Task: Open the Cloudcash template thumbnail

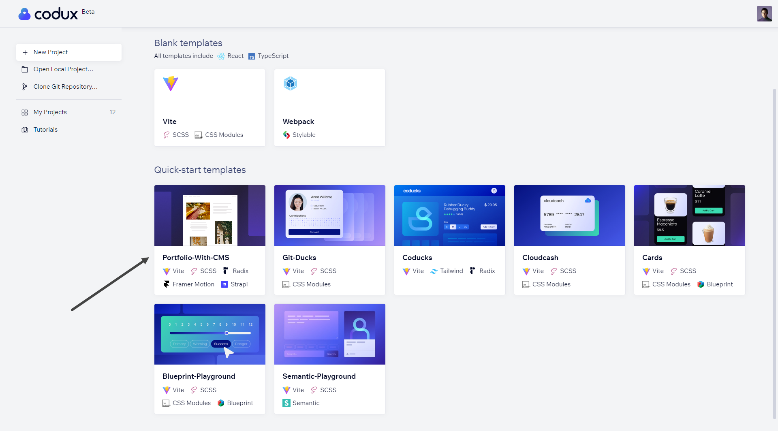Action: tap(570, 215)
